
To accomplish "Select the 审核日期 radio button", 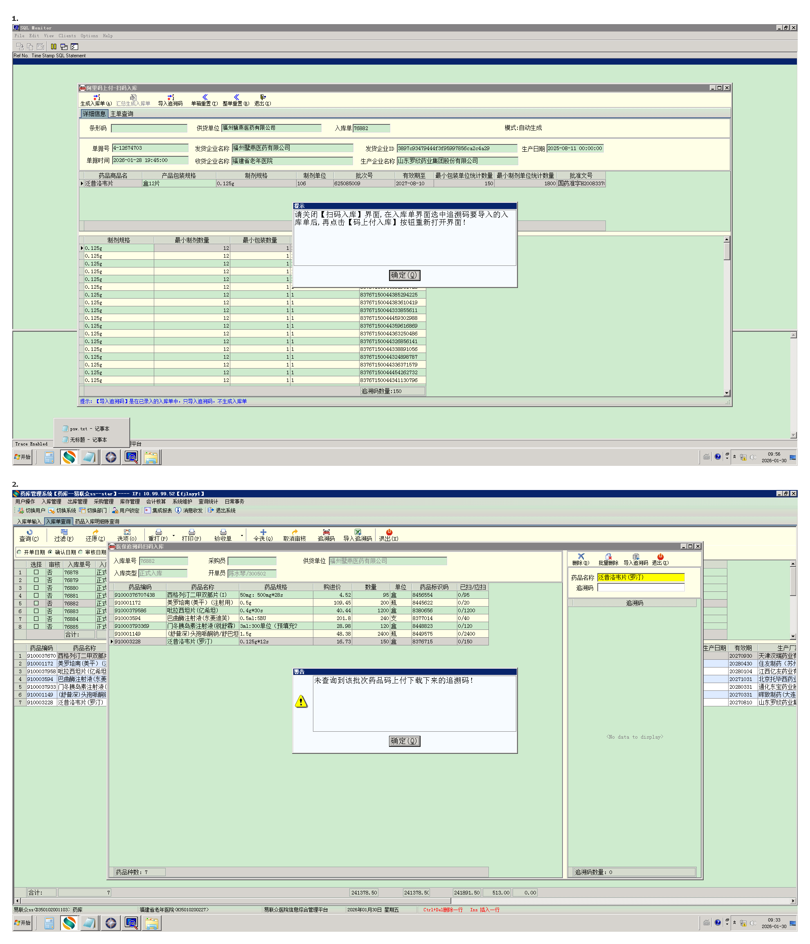I will point(81,552).
